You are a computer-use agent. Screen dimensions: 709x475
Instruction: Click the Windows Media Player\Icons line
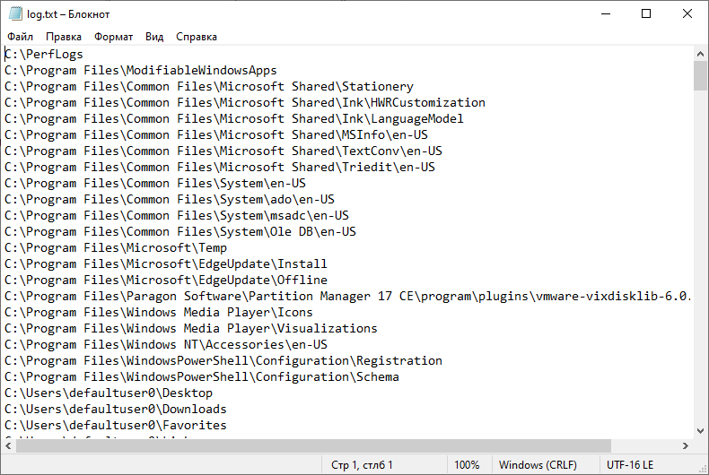click(x=159, y=313)
